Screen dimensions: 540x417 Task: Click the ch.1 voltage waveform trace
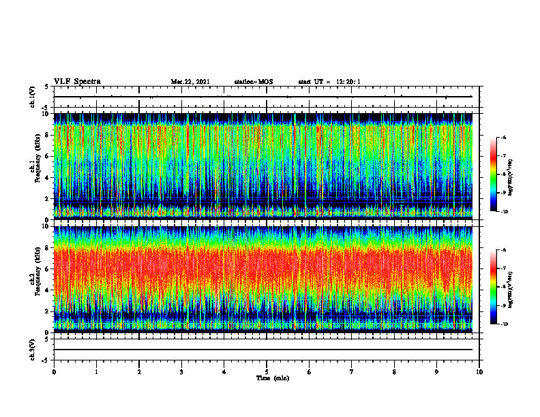263,97
